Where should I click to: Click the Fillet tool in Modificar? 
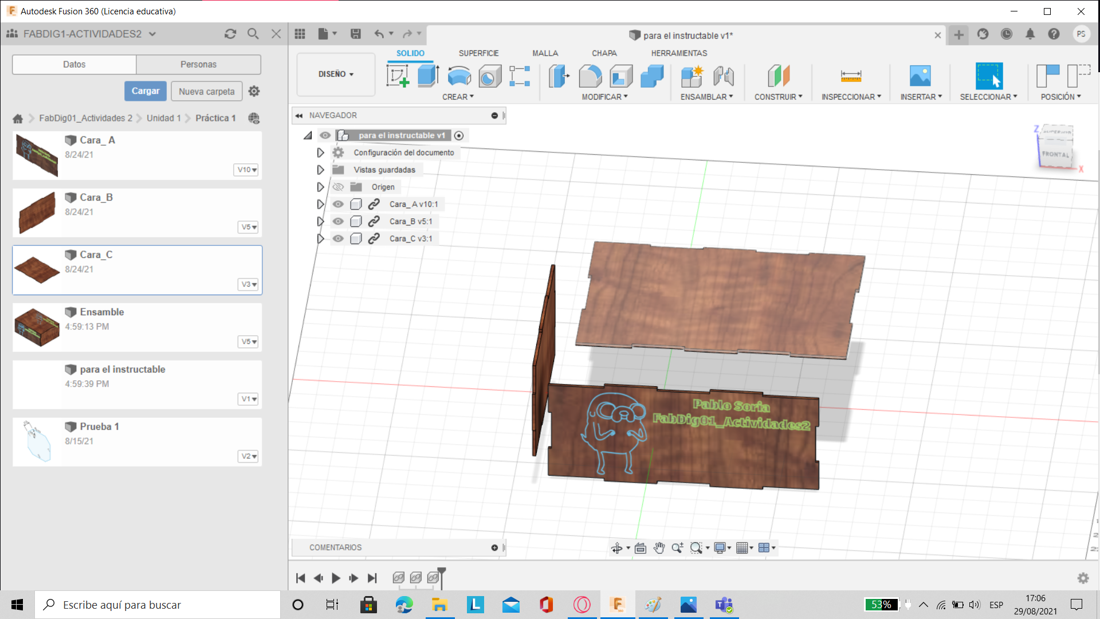(x=590, y=76)
